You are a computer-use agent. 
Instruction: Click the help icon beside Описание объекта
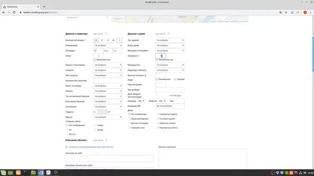pyautogui.click(x=106, y=140)
